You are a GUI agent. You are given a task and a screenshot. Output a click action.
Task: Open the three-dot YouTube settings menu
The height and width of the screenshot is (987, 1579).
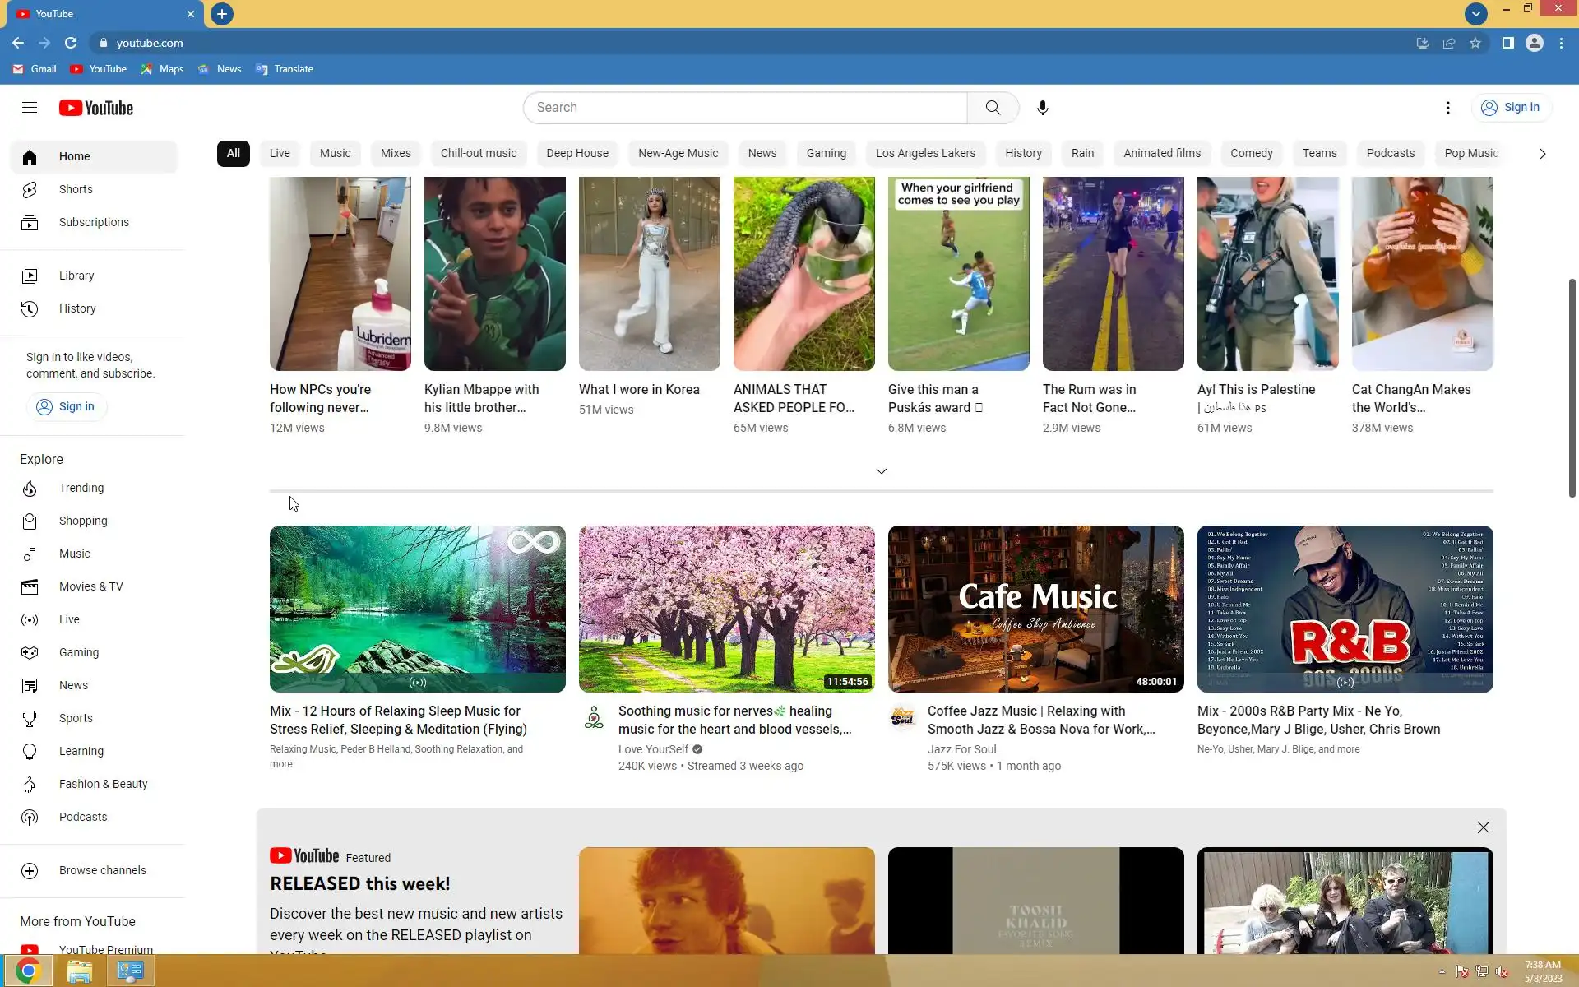coord(1447,108)
